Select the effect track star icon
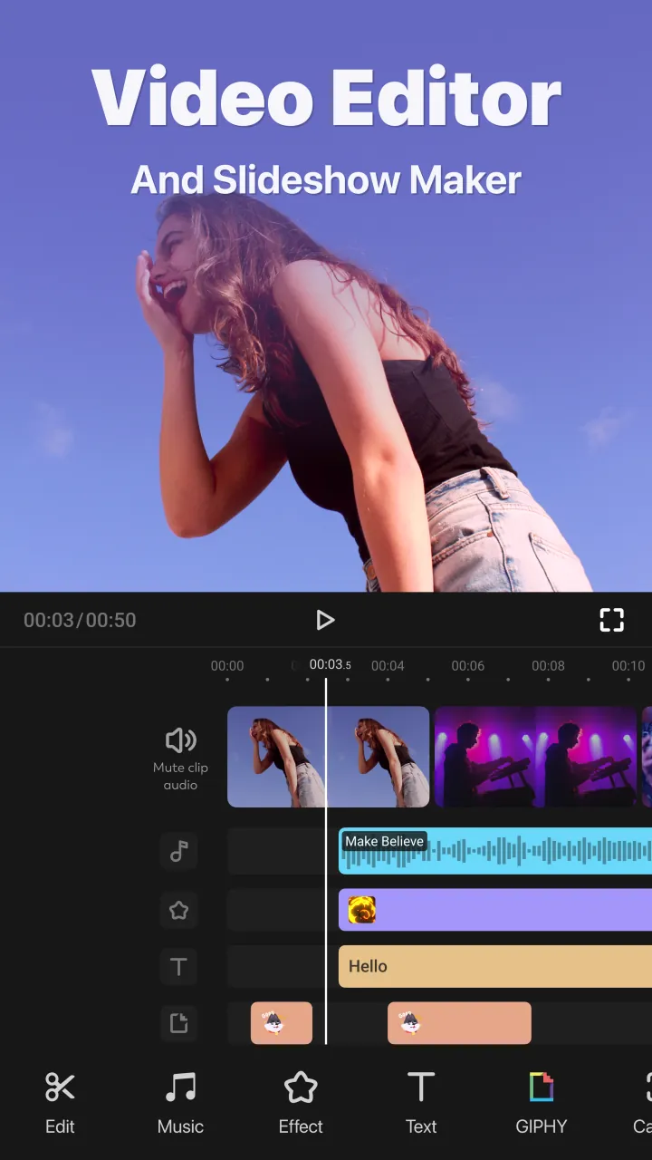The width and height of the screenshot is (652, 1160). [x=179, y=910]
